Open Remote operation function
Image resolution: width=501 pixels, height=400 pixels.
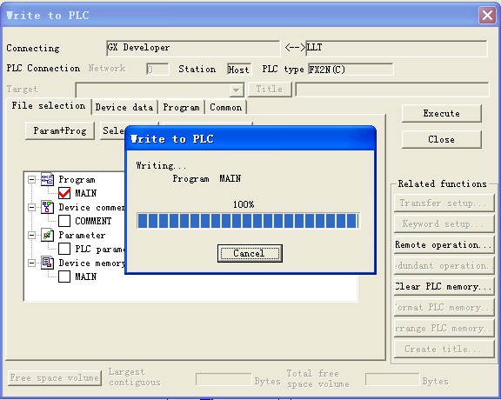click(444, 244)
